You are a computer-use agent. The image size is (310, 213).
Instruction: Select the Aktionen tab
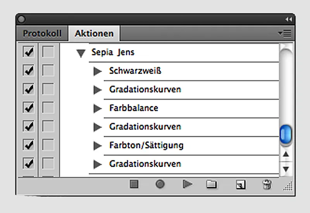point(94,33)
